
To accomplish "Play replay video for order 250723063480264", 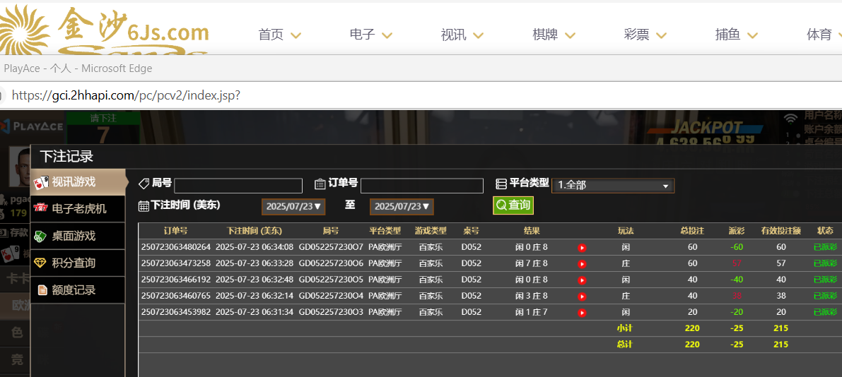I will (582, 248).
